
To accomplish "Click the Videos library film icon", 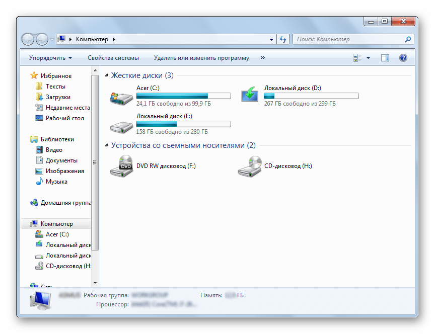I will pos(39,150).
